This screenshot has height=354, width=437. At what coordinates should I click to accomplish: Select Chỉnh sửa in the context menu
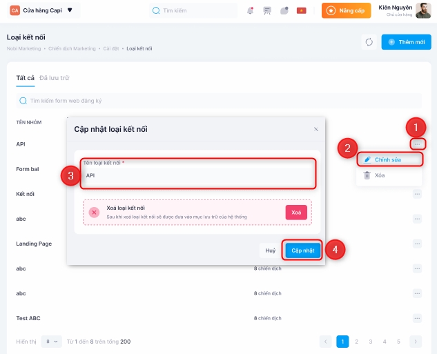(x=389, y=159)
